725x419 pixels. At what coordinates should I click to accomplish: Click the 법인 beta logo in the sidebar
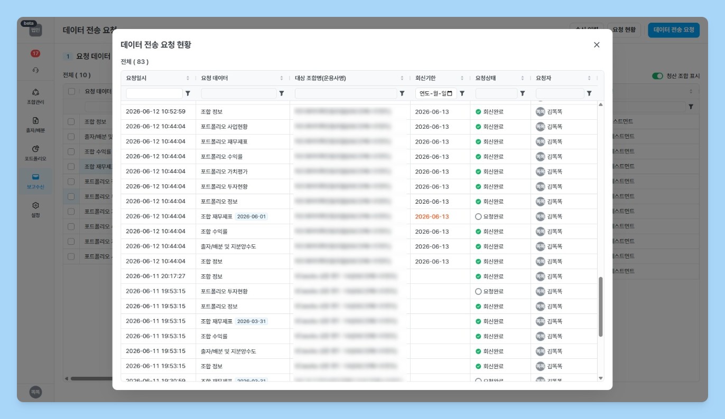pos(35,31)
